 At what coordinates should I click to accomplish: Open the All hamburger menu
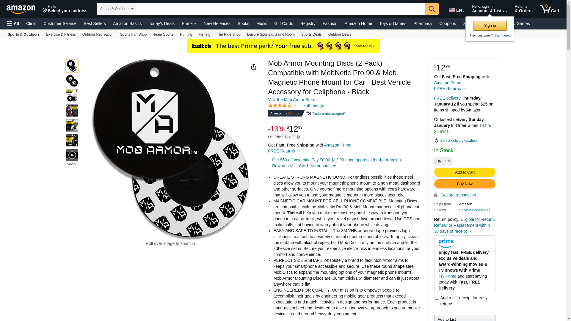coord(13,23)
